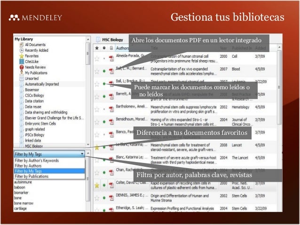
Task: Select the cartilage tag
Action: click(x=20, y=209)
